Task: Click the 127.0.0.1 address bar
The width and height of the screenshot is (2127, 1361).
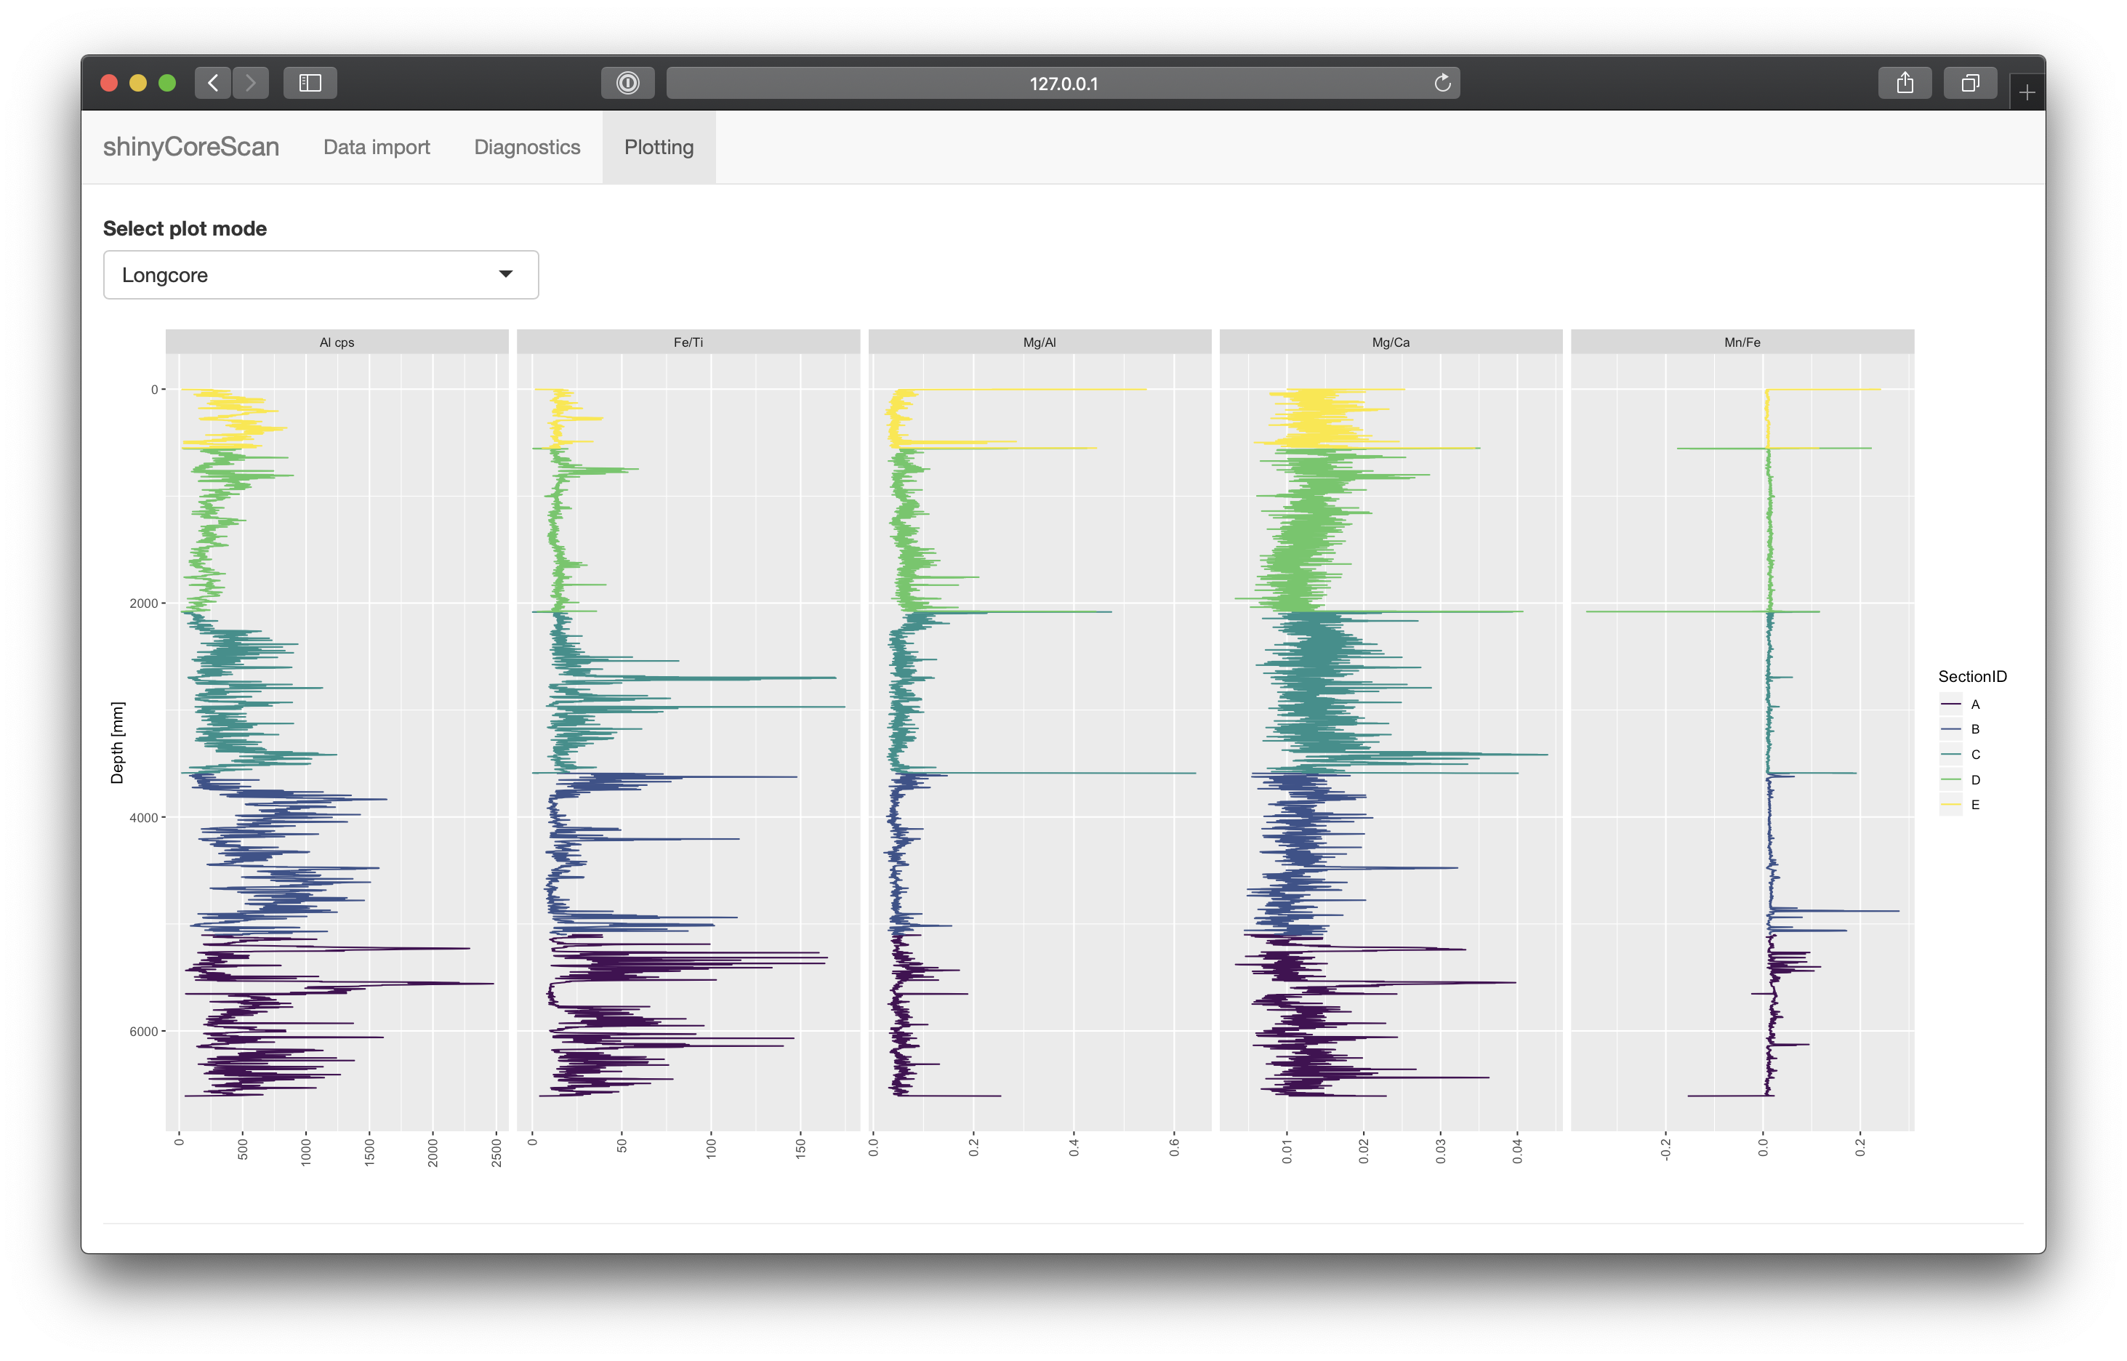Action: point(1061,83)
